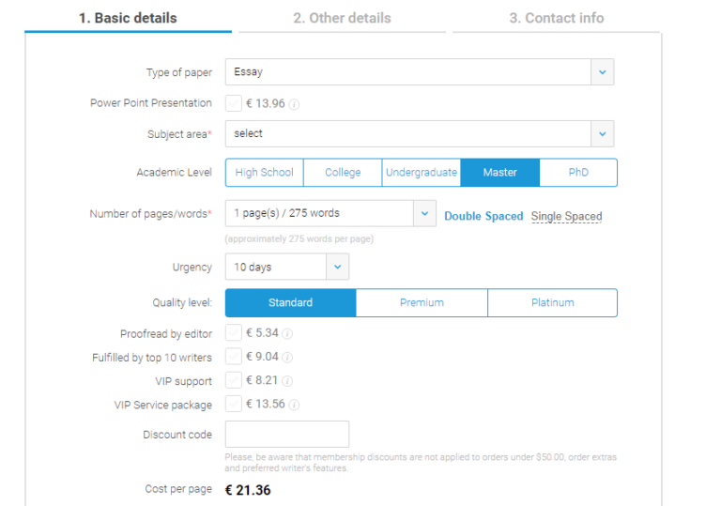Tick the Proofread by editor checkbox

[x=234, y=333]
